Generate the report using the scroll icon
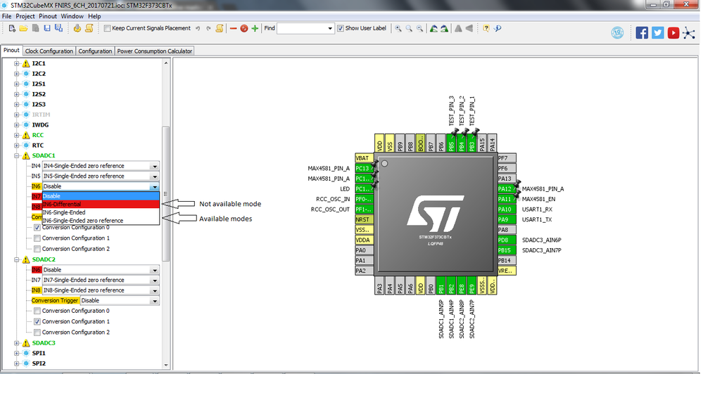The height and width of the screenshot is (393, 703). 89,28
